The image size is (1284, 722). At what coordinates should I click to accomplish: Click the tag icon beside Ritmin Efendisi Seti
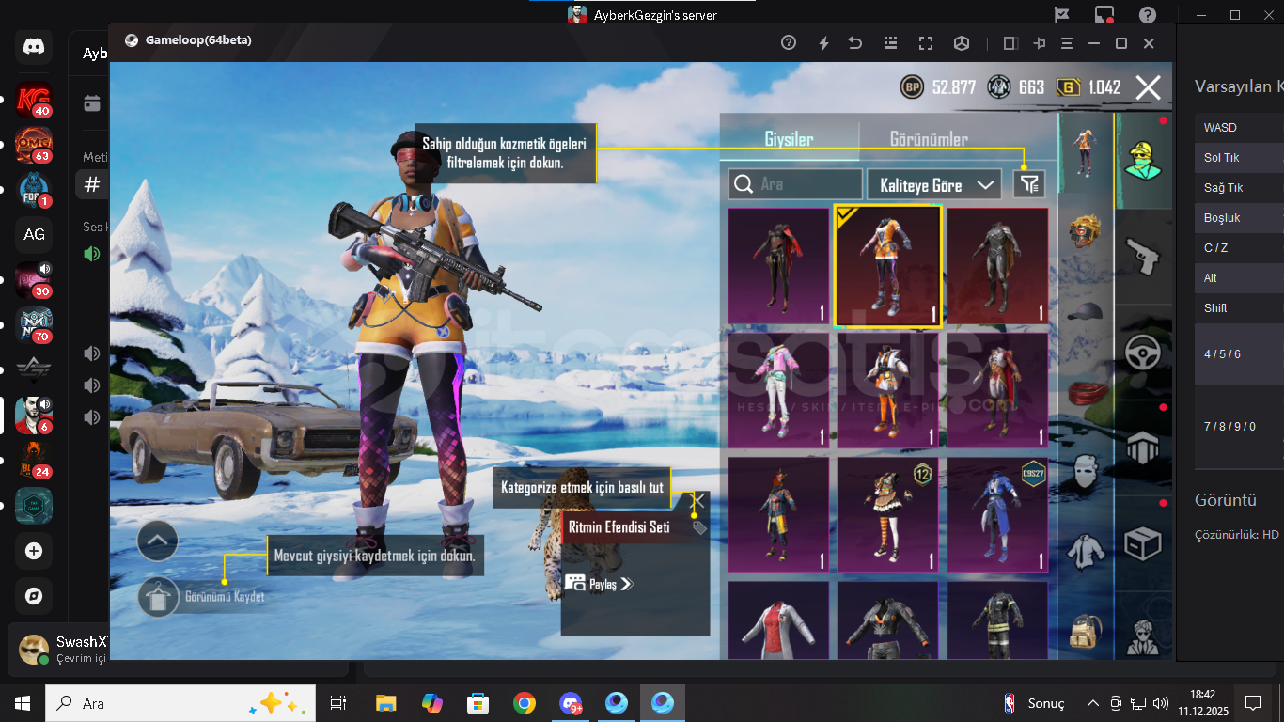pos(698,529)
